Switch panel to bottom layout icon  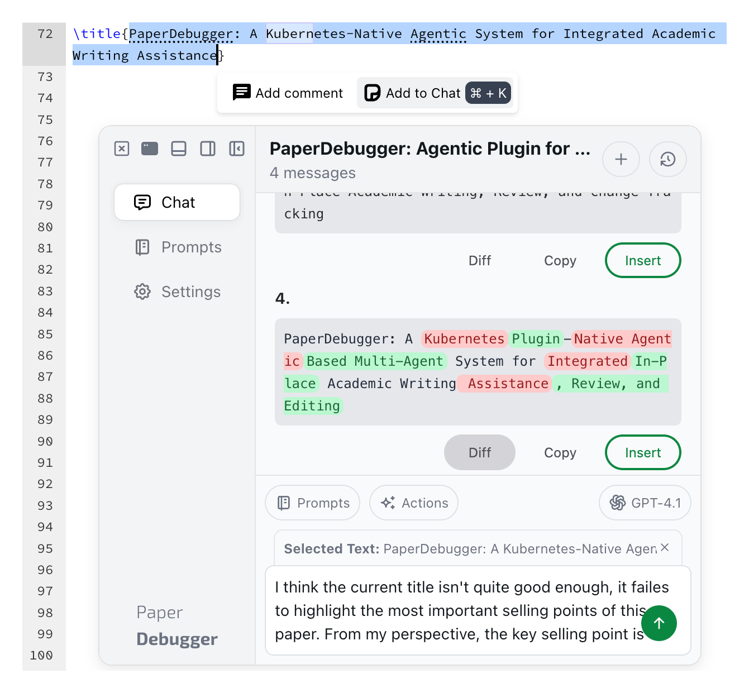(x=179, y=149)
